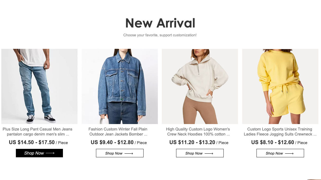This screenshot has width=321, height=180.
Task: Open the cream half-zip hoodie product image
Action: pos(200,86)
